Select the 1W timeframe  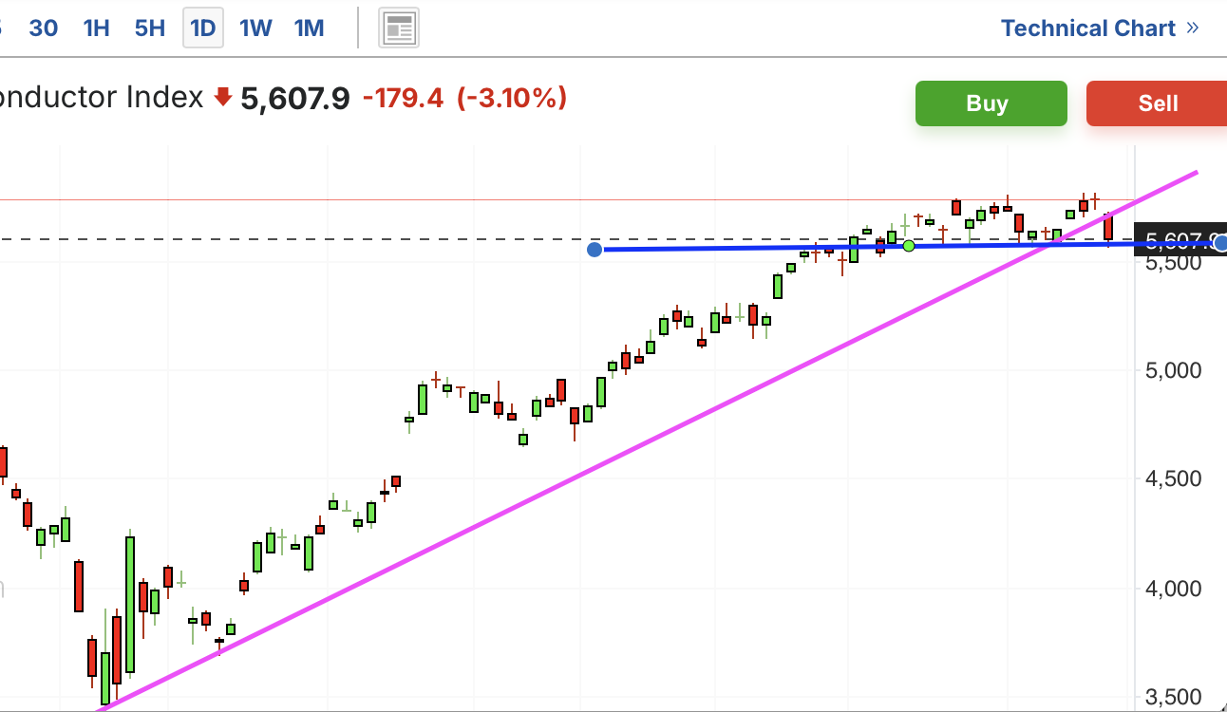[x=255, y=28]
